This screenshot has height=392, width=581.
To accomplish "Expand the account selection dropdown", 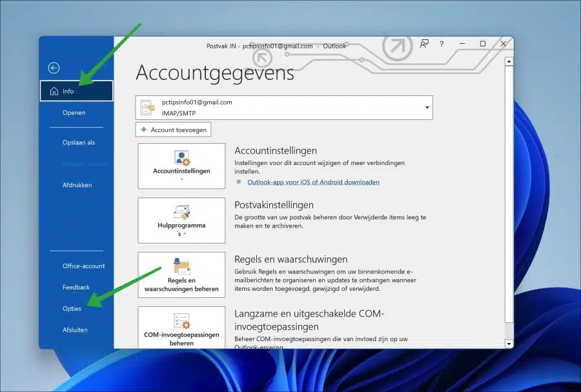I will [427, 108].
